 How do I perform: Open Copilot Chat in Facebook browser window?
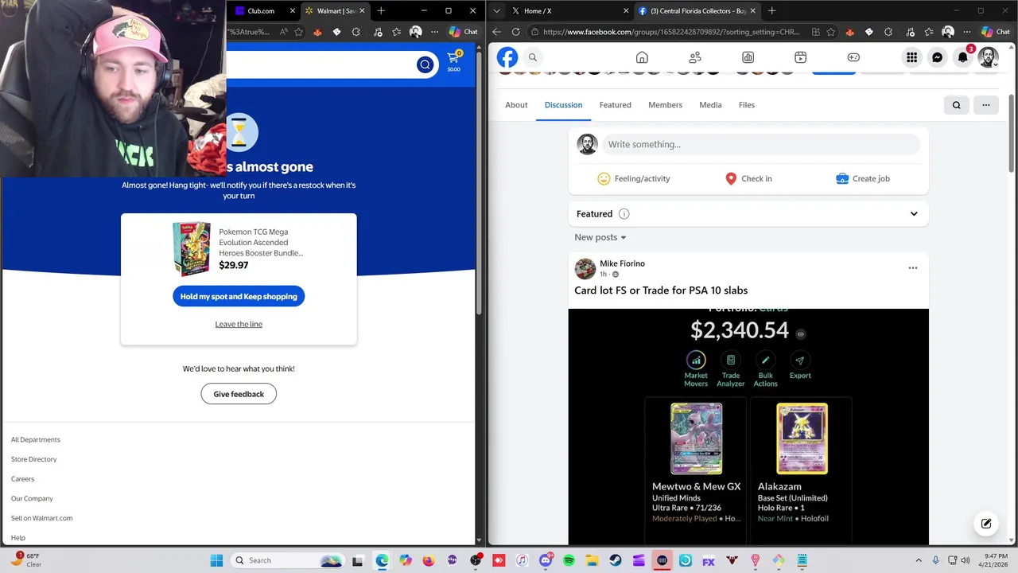[x=995, y=32]
